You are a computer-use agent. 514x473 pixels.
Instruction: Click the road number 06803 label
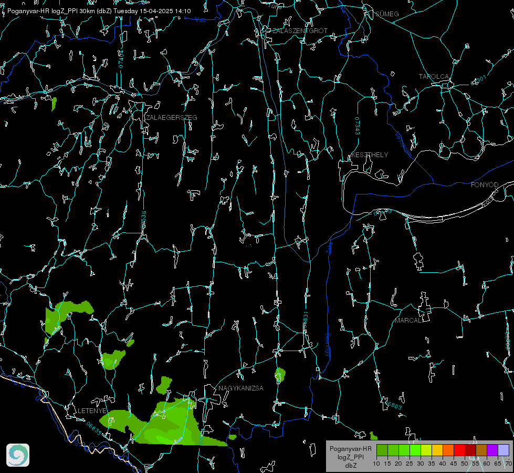point(392,405)
